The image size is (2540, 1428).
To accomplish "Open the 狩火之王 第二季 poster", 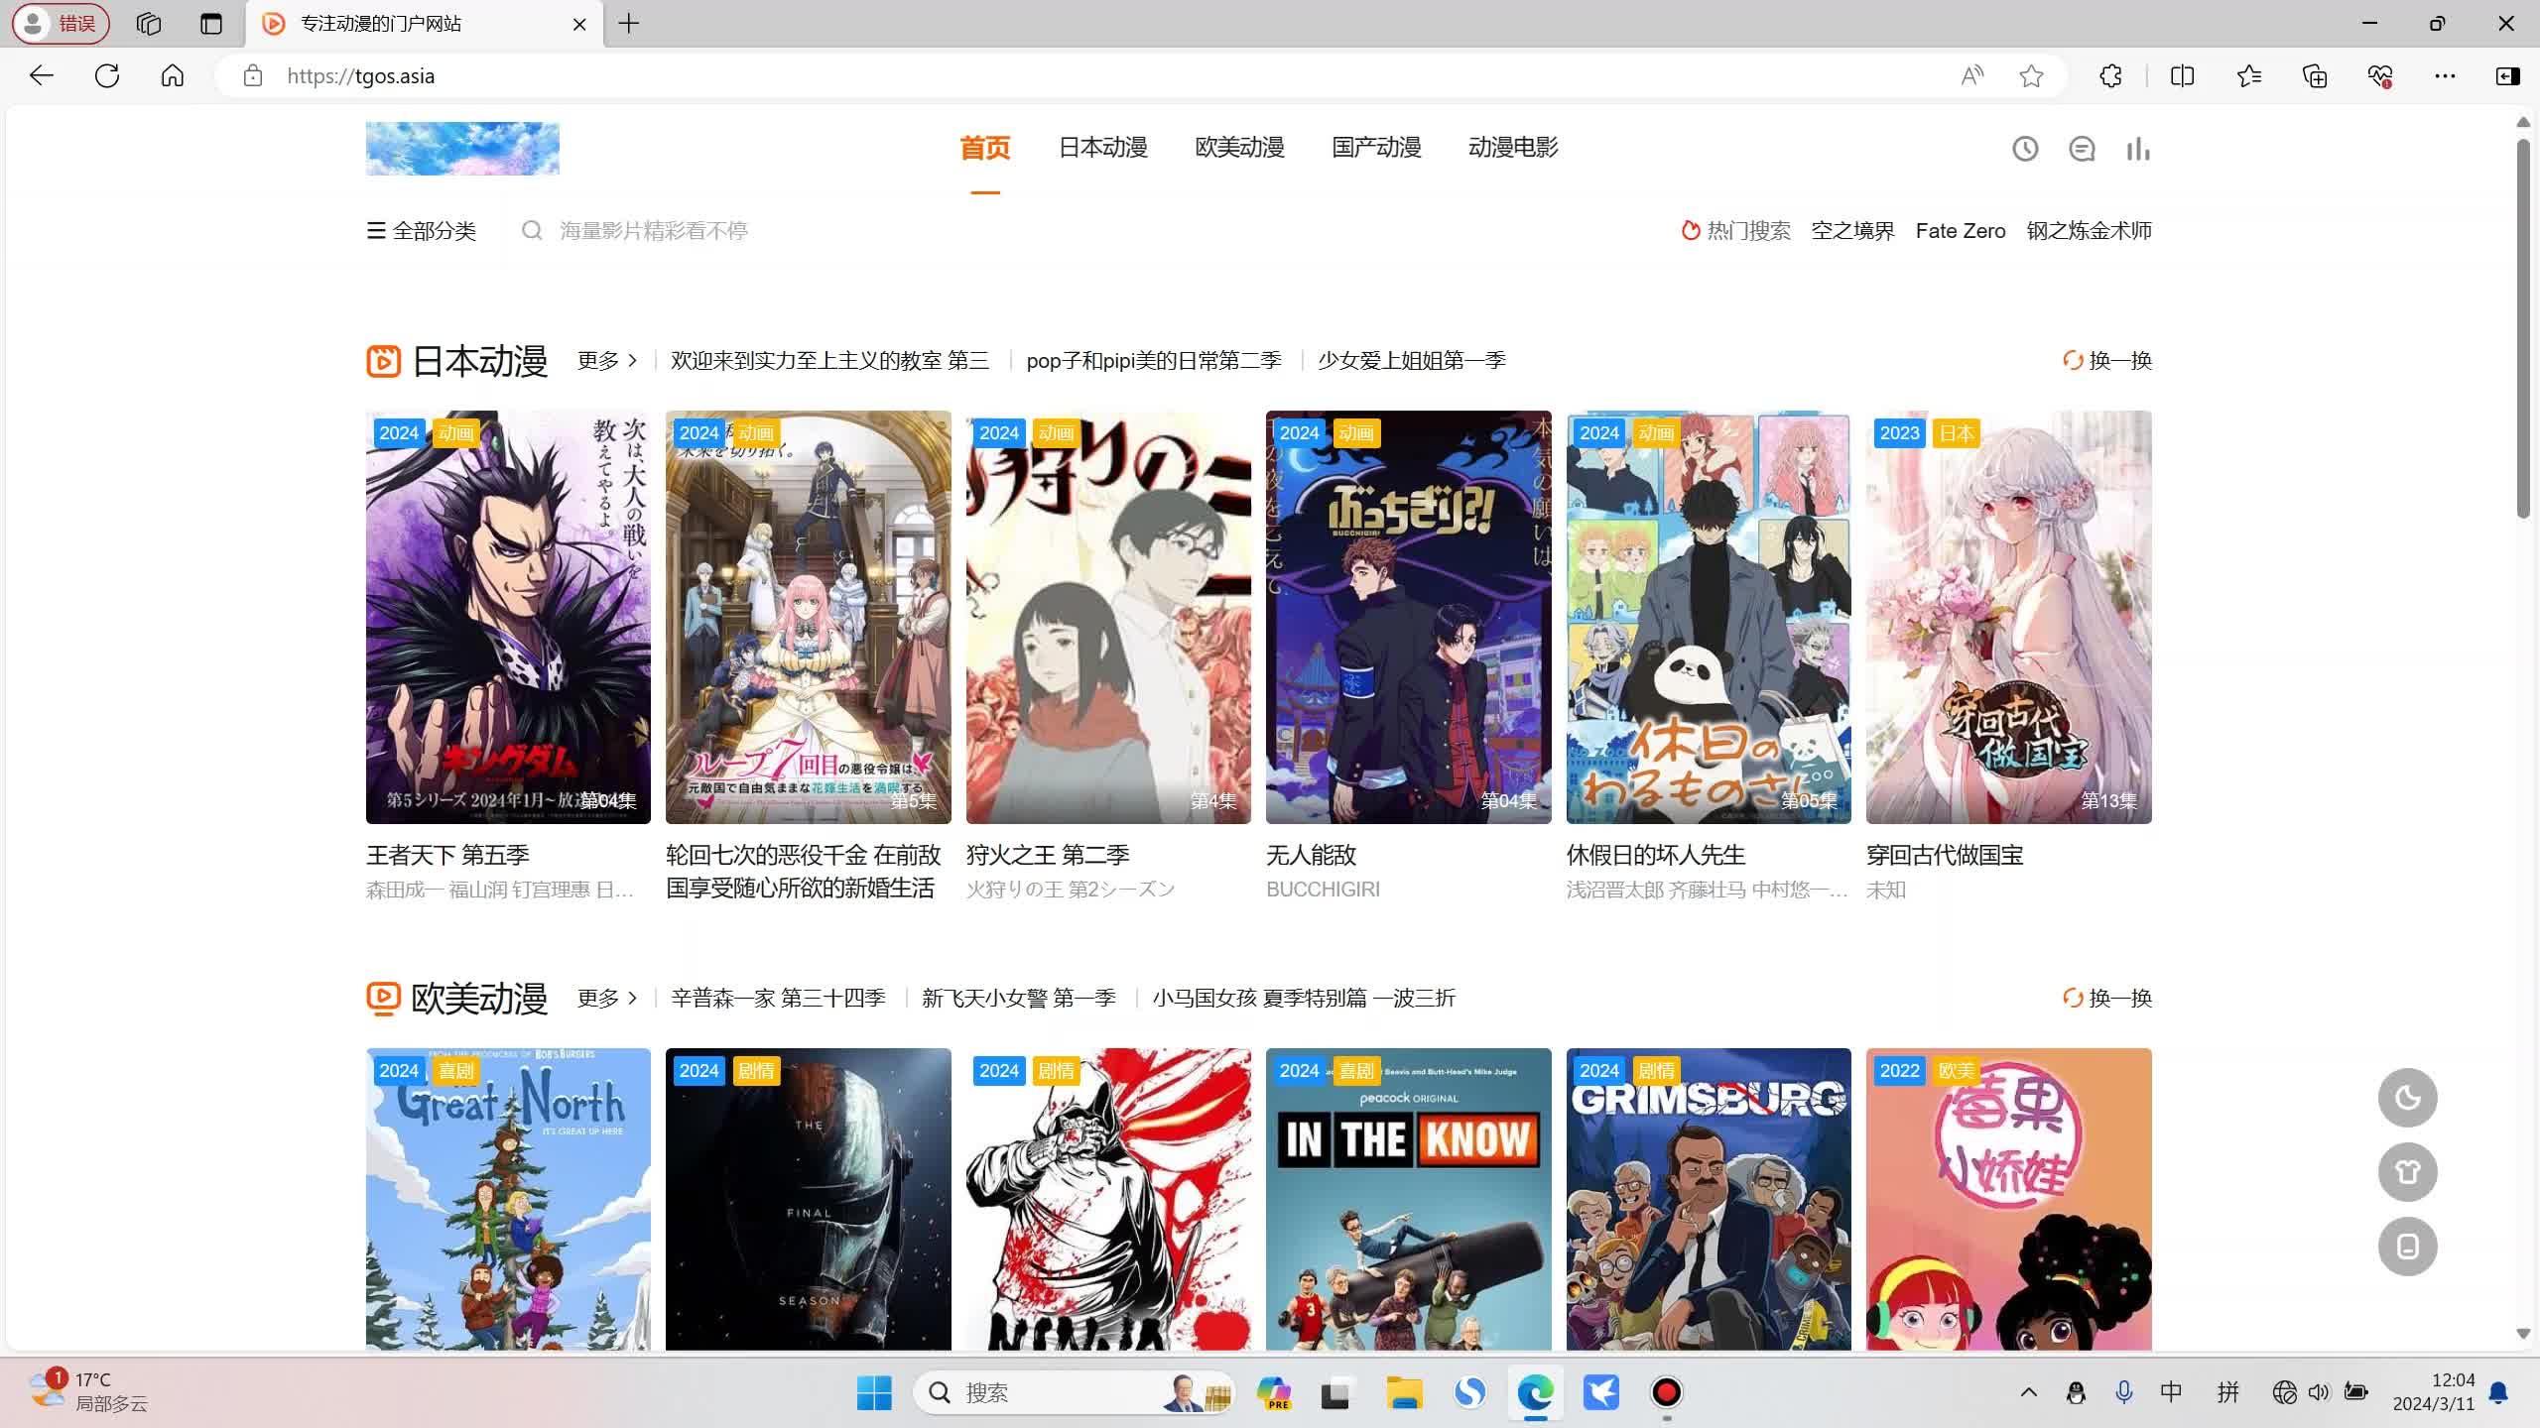I will coord(1108,617).
